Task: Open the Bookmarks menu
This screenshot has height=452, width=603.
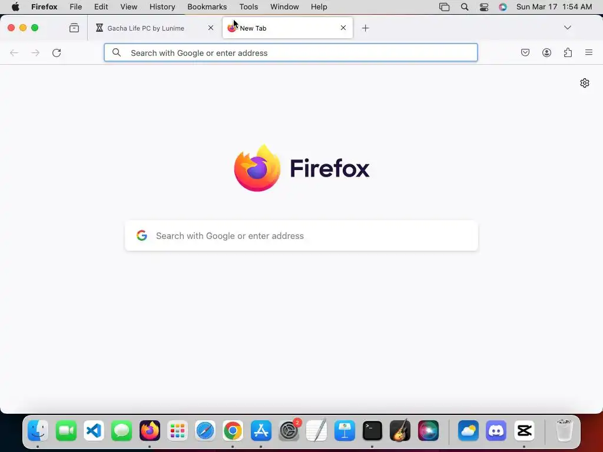Action: point(207,7)
